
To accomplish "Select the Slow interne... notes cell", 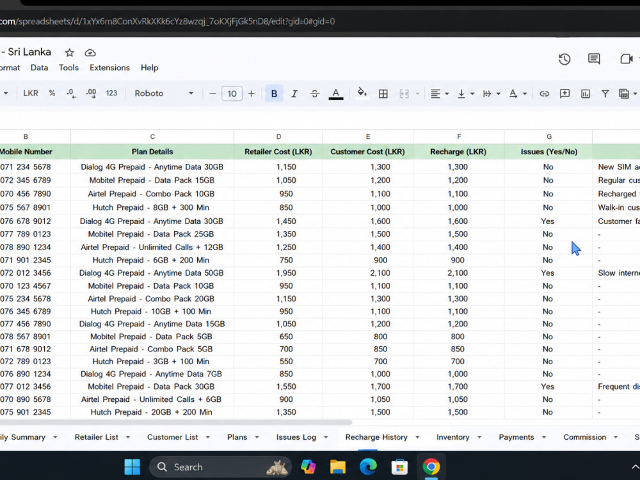I will click(616, 273).
